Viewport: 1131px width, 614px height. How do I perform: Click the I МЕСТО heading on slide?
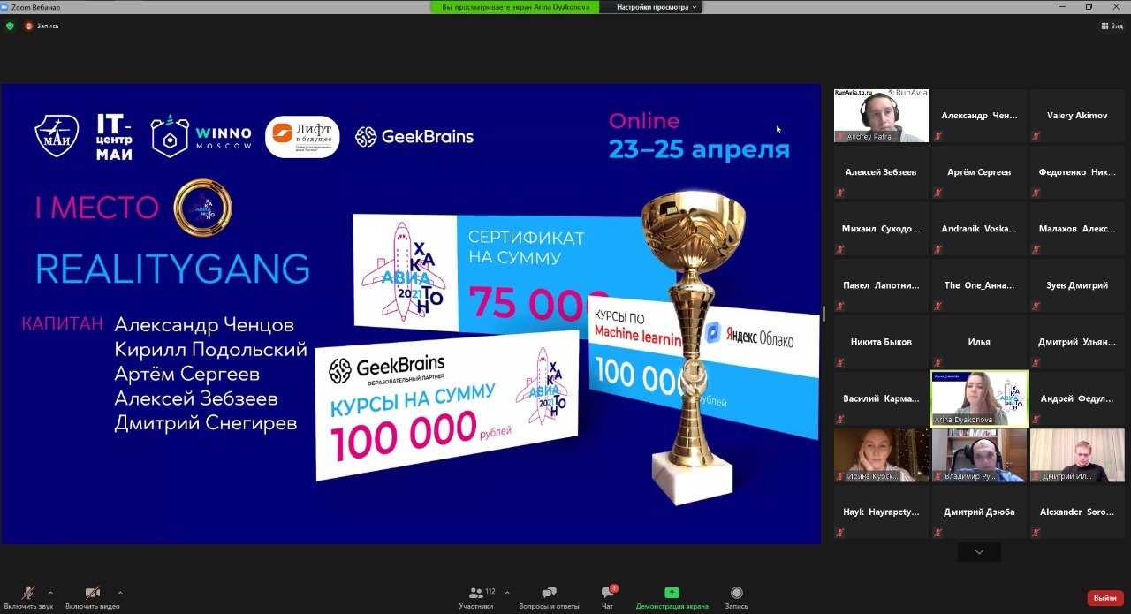[x=97, y=208]
